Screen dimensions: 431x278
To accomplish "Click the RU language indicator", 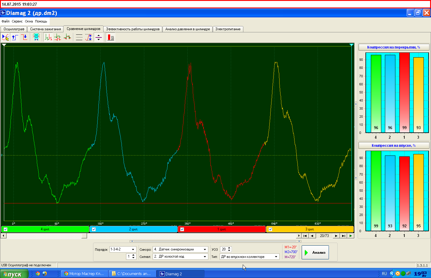I will pos(384,274).
